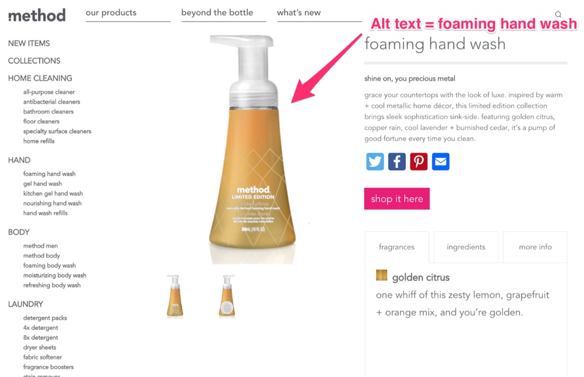View second bottle back-label thumbnail
This screenshot has height=377, width=584.
(227, 296)
